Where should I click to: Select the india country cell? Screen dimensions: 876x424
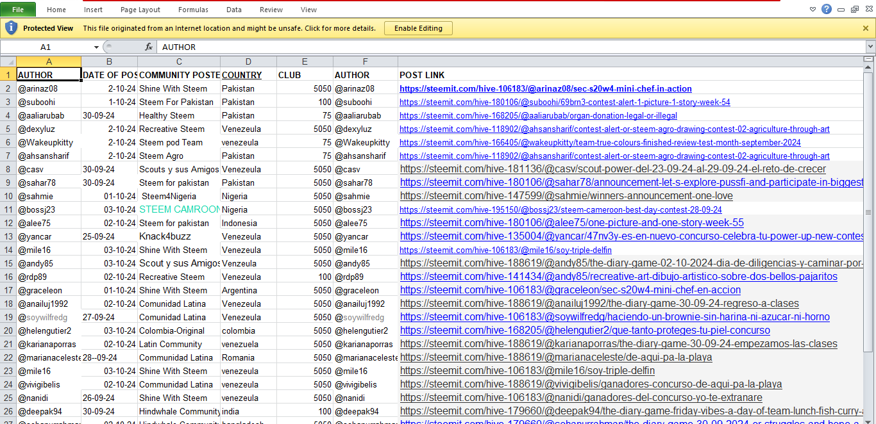248,411
